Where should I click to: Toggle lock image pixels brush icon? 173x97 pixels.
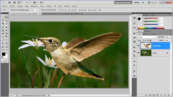point(145,40)
